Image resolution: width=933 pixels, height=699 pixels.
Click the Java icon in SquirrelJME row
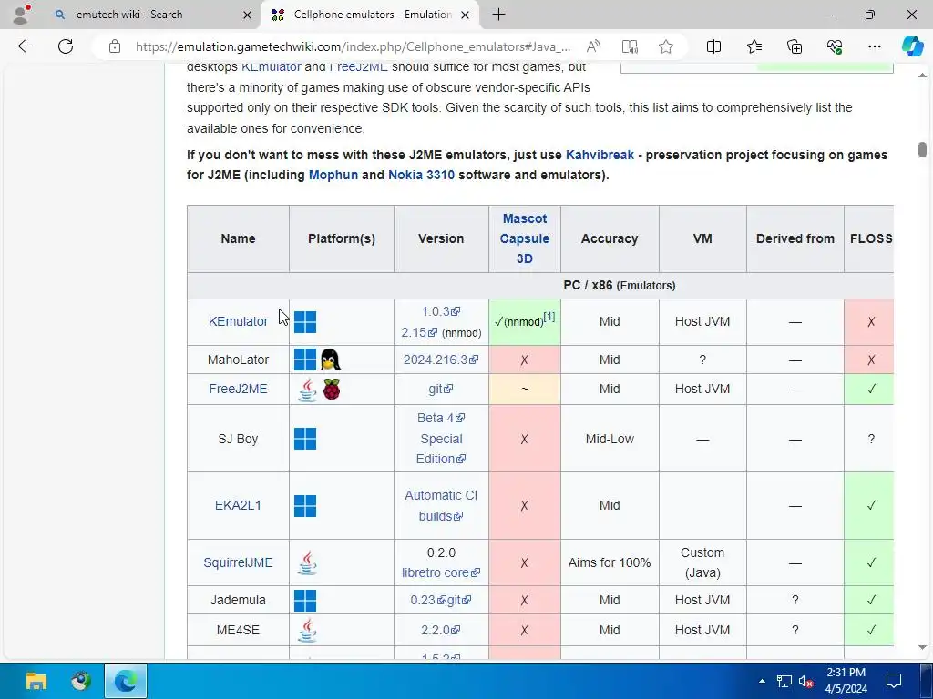[x=307, y=562]
